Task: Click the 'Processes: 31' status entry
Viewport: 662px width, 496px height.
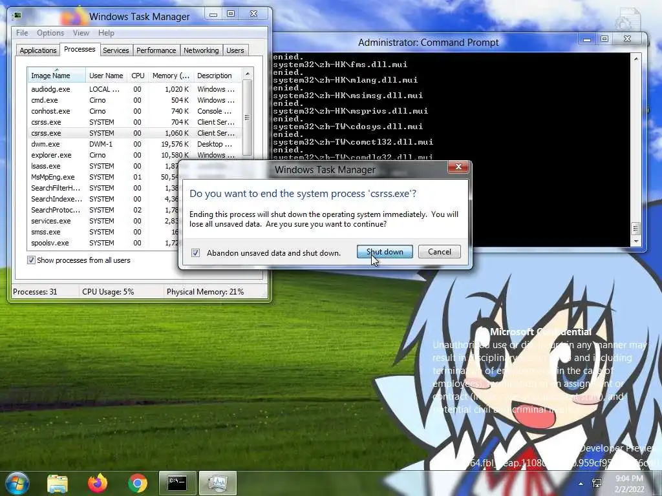Action: click(x=35, y=291)
